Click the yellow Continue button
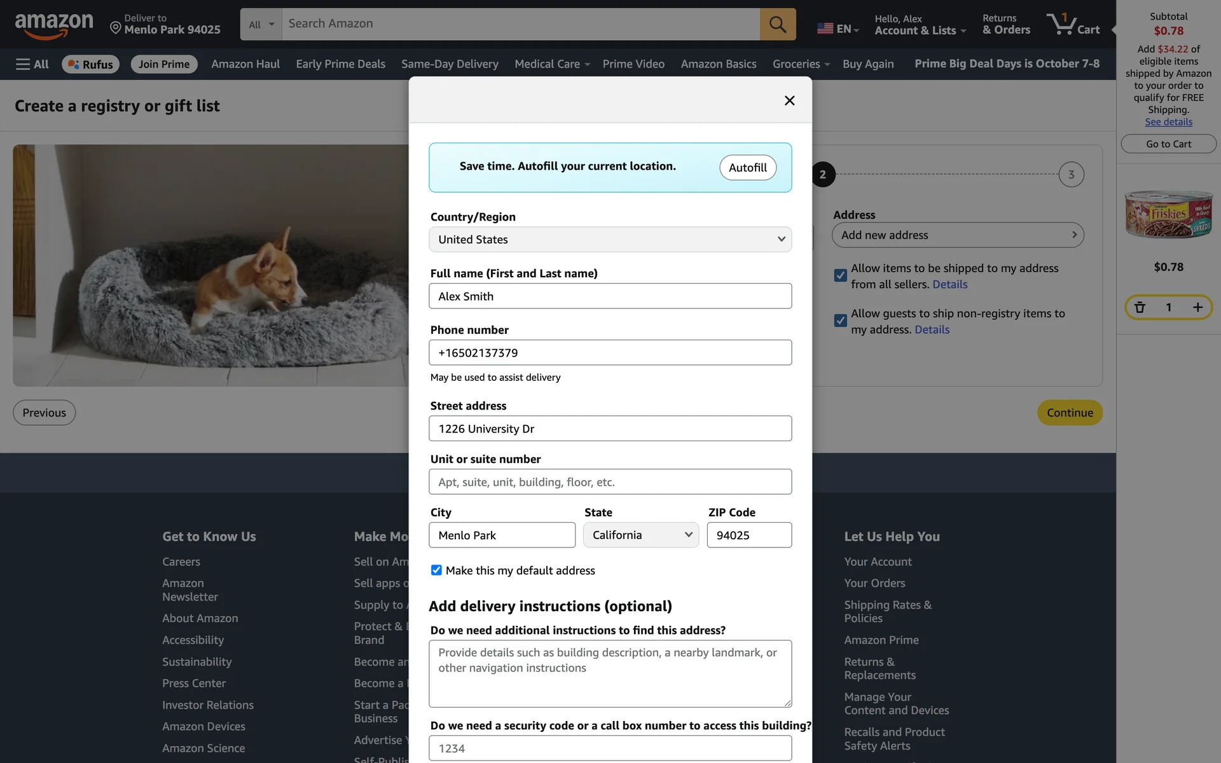The width and height of the screenshot is (1221, 763). (1069, 413)
